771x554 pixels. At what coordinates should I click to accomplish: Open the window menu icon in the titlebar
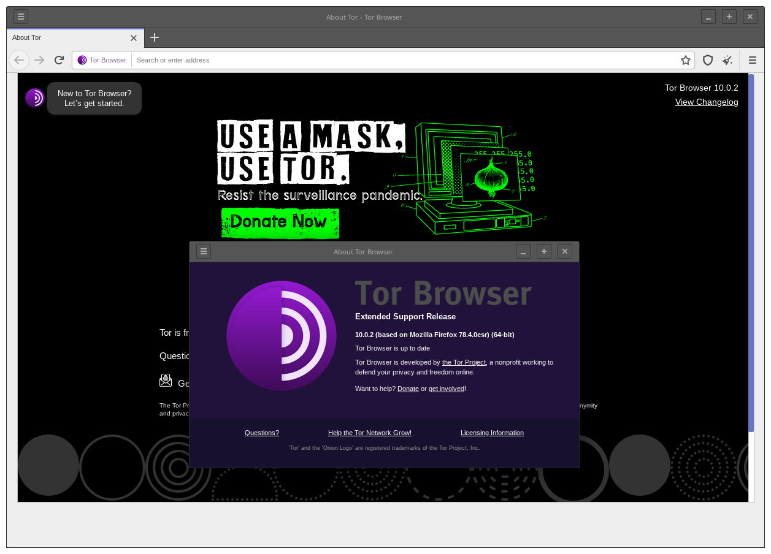[x=20, y=16]
